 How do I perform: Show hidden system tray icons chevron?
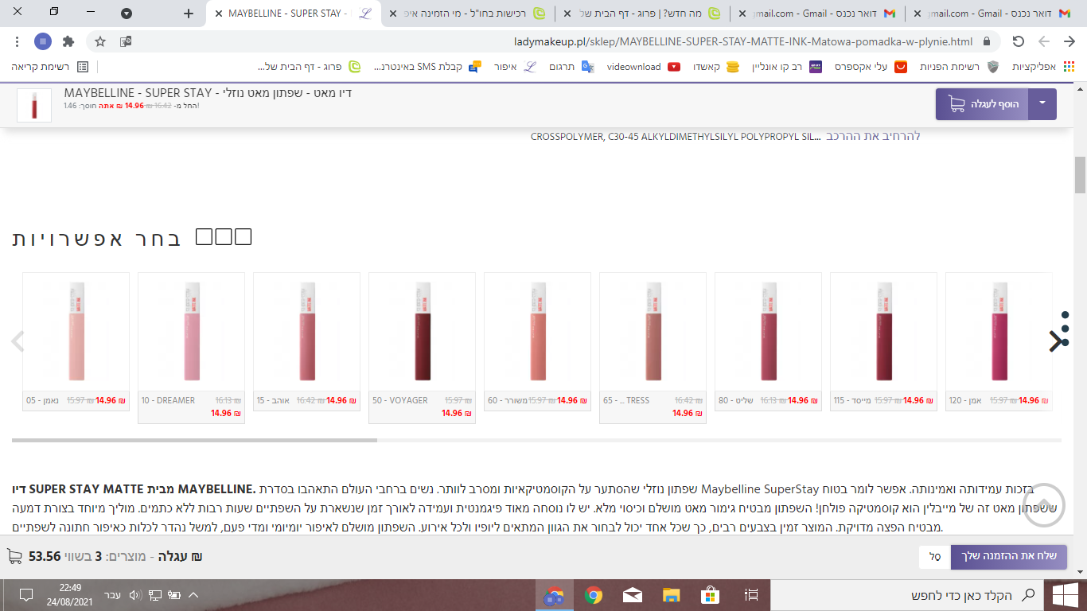(193, 595)
